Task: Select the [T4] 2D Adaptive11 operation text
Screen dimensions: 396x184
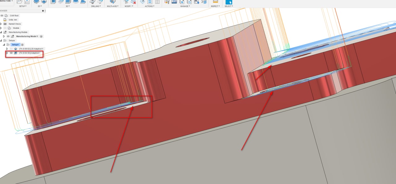Action: (x=32, y=49)
